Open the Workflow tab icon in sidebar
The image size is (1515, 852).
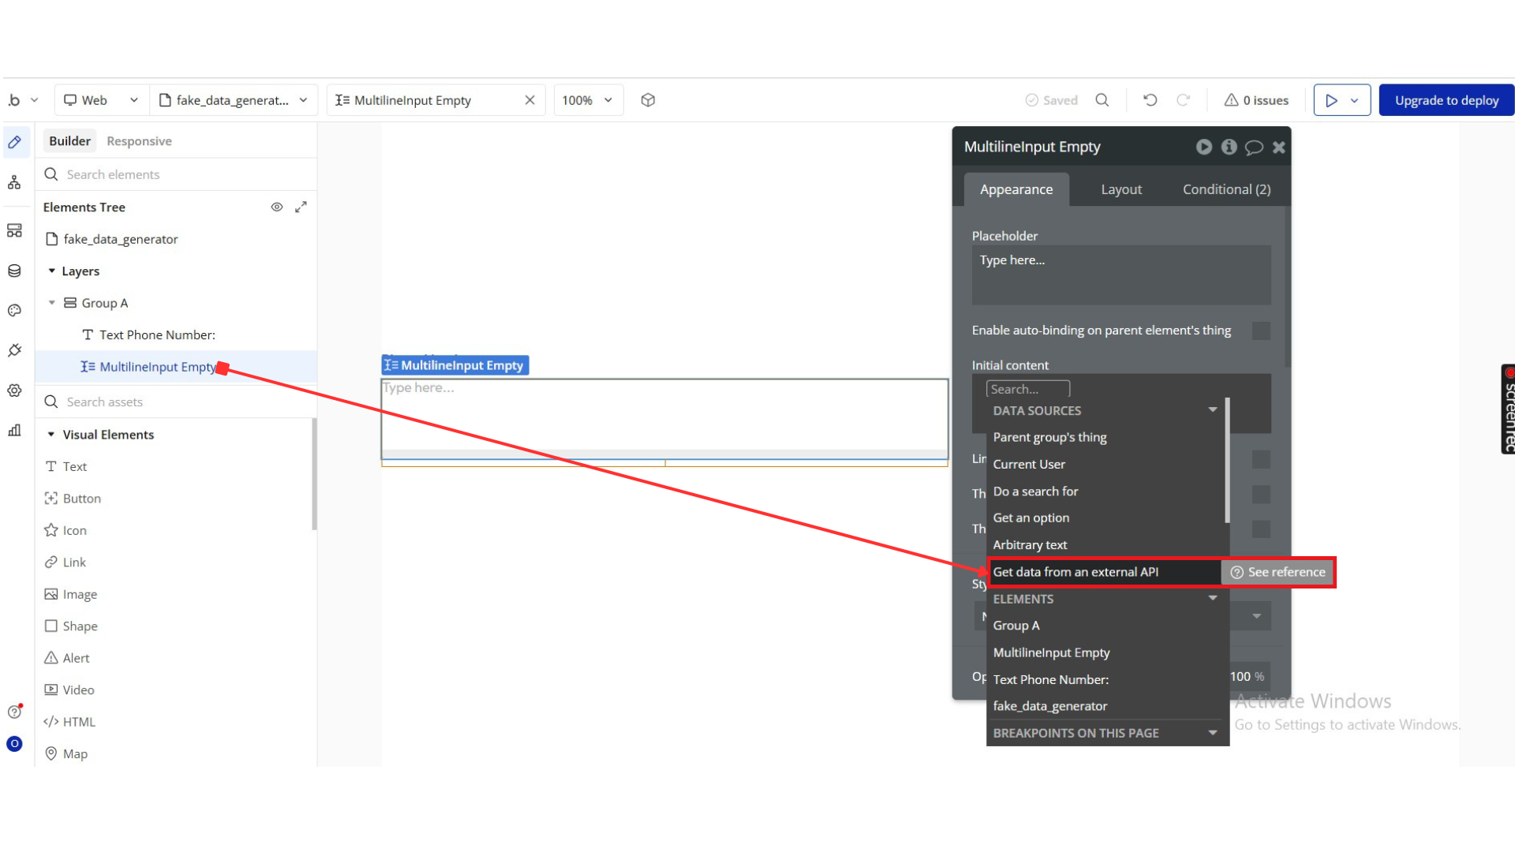14,182
